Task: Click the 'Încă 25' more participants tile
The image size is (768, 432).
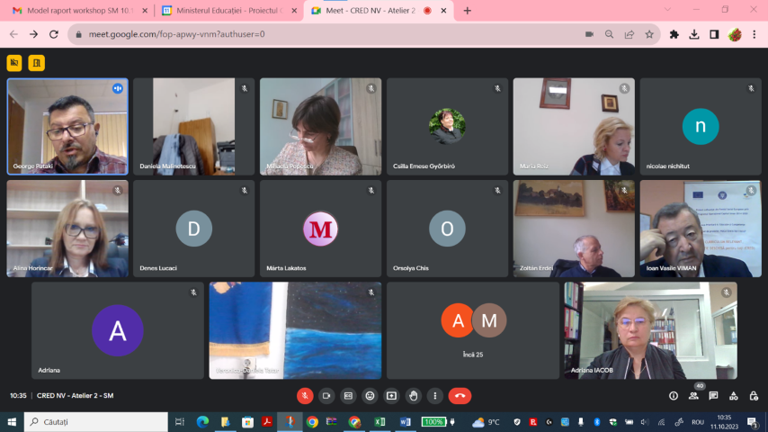Action: (473, 330)
